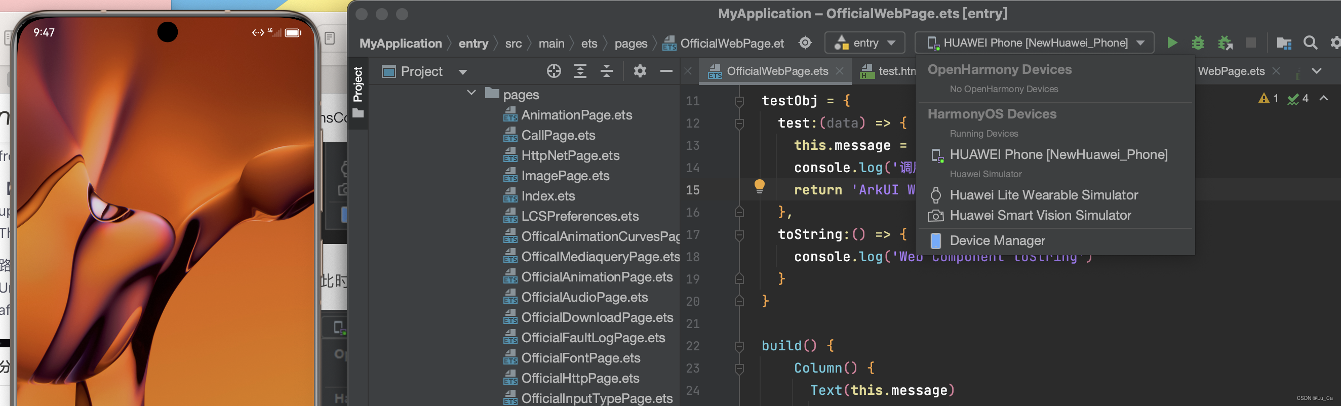Click ets breadcrumb
The image size is (1341, 406).
(x=589, y=43)
